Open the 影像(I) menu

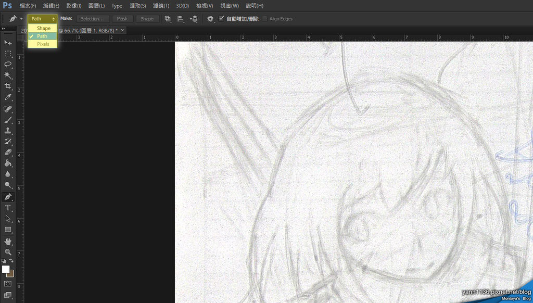click(73, 6)
